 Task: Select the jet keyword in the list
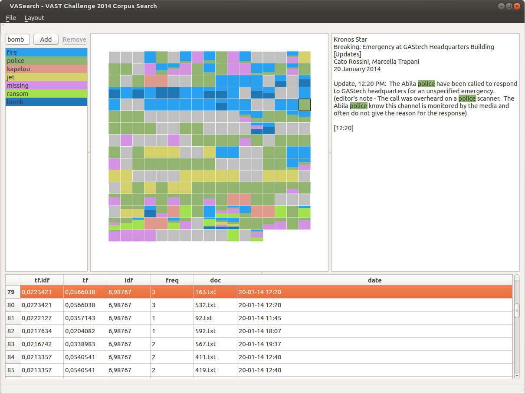46,77
